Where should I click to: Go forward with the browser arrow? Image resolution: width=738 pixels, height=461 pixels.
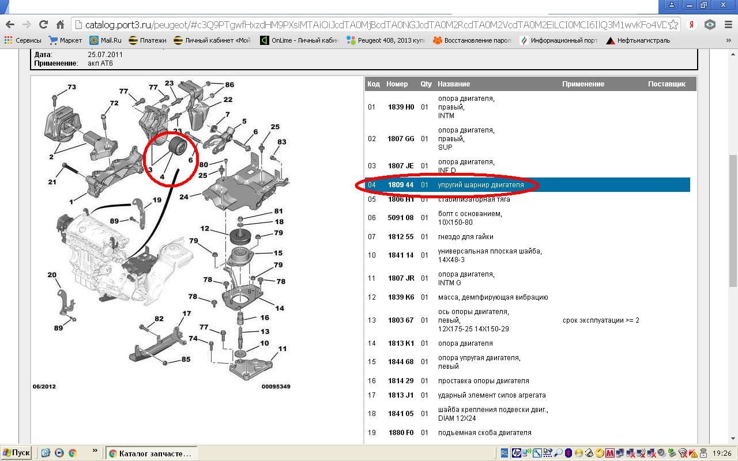click(x=27, y=24)
